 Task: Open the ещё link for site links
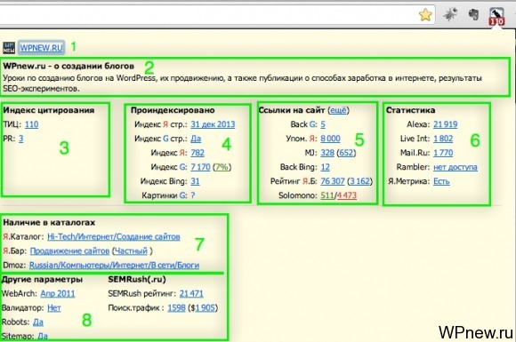pos(338,110)
